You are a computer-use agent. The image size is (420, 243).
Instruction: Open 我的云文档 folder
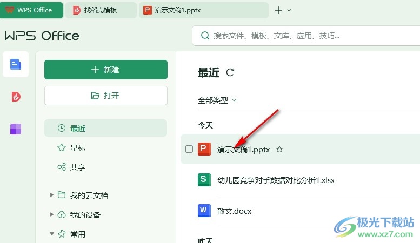click(x=89, y=195)
